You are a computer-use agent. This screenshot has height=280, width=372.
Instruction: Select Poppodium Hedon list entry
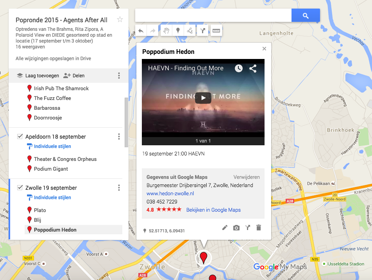[73, 230]
